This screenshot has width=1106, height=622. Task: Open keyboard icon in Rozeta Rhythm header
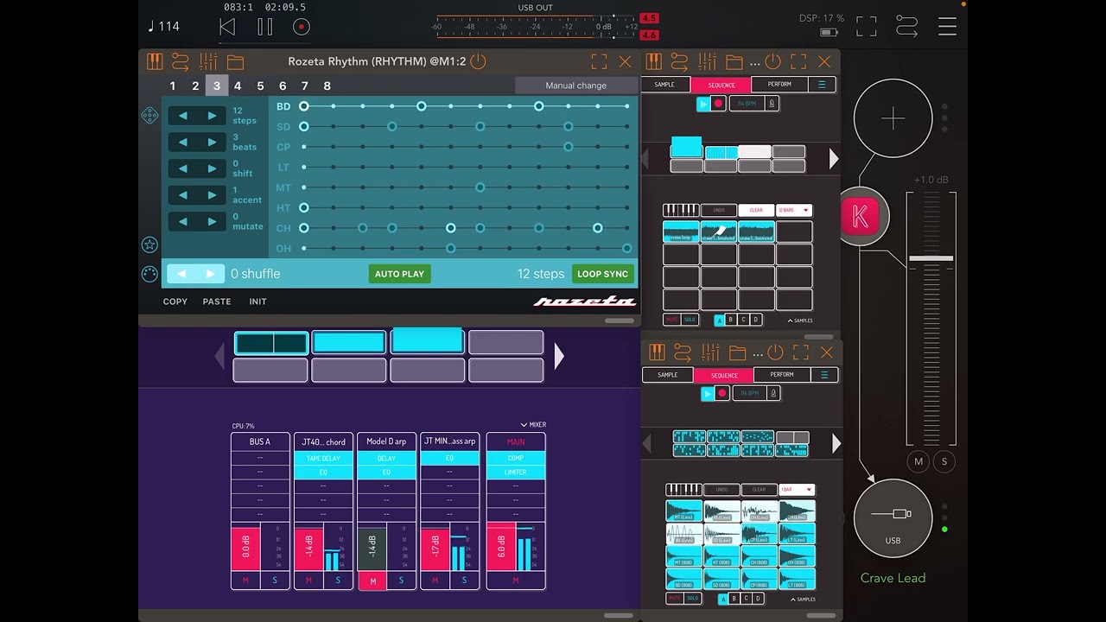[155, 62]
